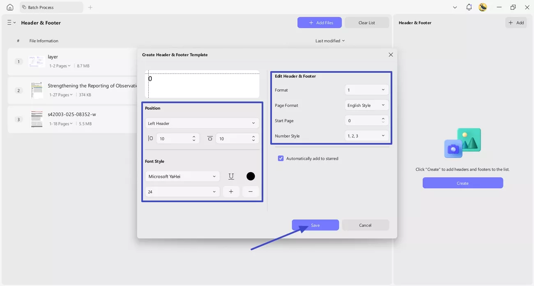This screenshot has width=534, height=286.
Task: Click the black font color swatch
Action: [x=251, y=176]
